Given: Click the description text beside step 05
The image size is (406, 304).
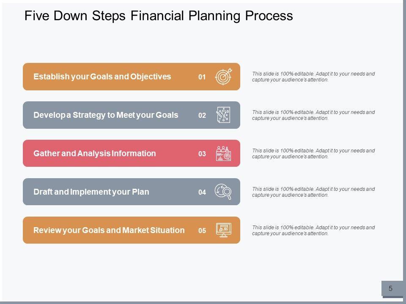Looking at the screenshot, I should (313, 230).
